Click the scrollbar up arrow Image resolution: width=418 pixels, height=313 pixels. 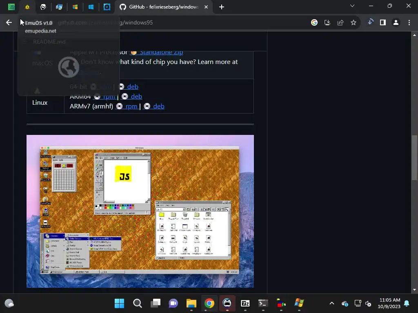click(414, 35)
